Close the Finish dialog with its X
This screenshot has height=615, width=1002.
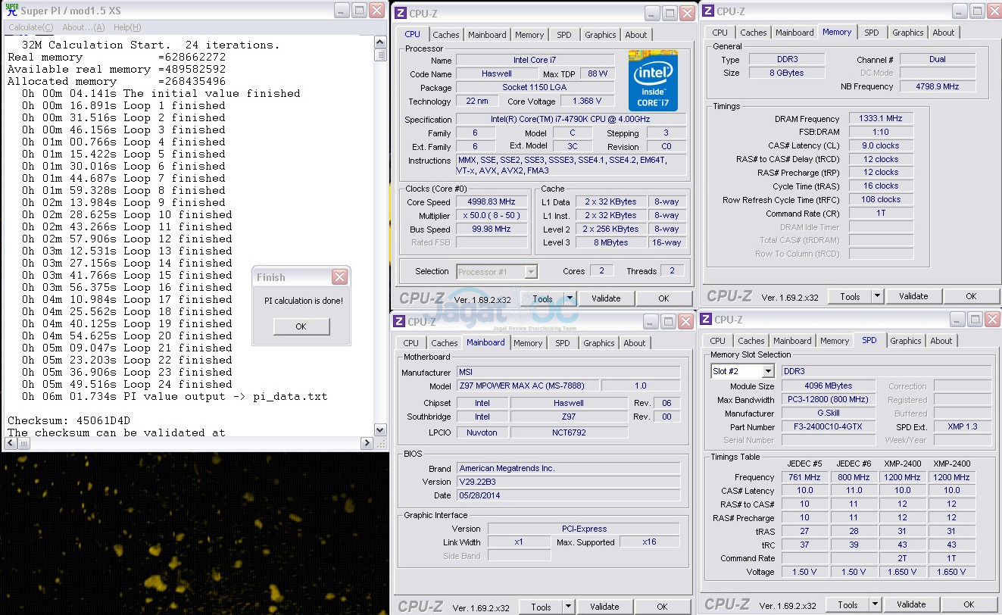point(339,277)
